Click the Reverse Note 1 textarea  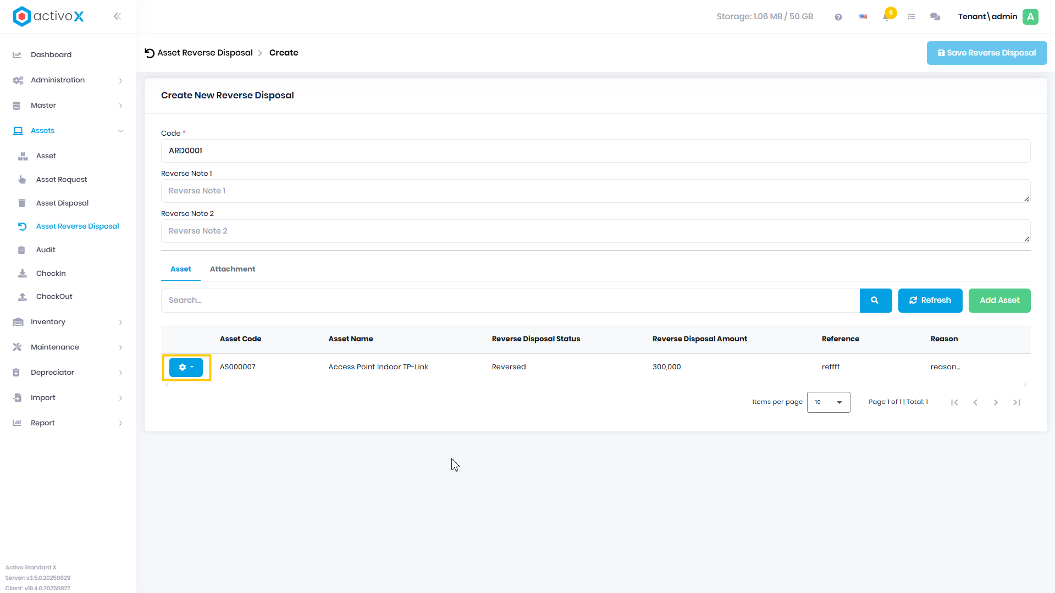[x=595, y=191]
